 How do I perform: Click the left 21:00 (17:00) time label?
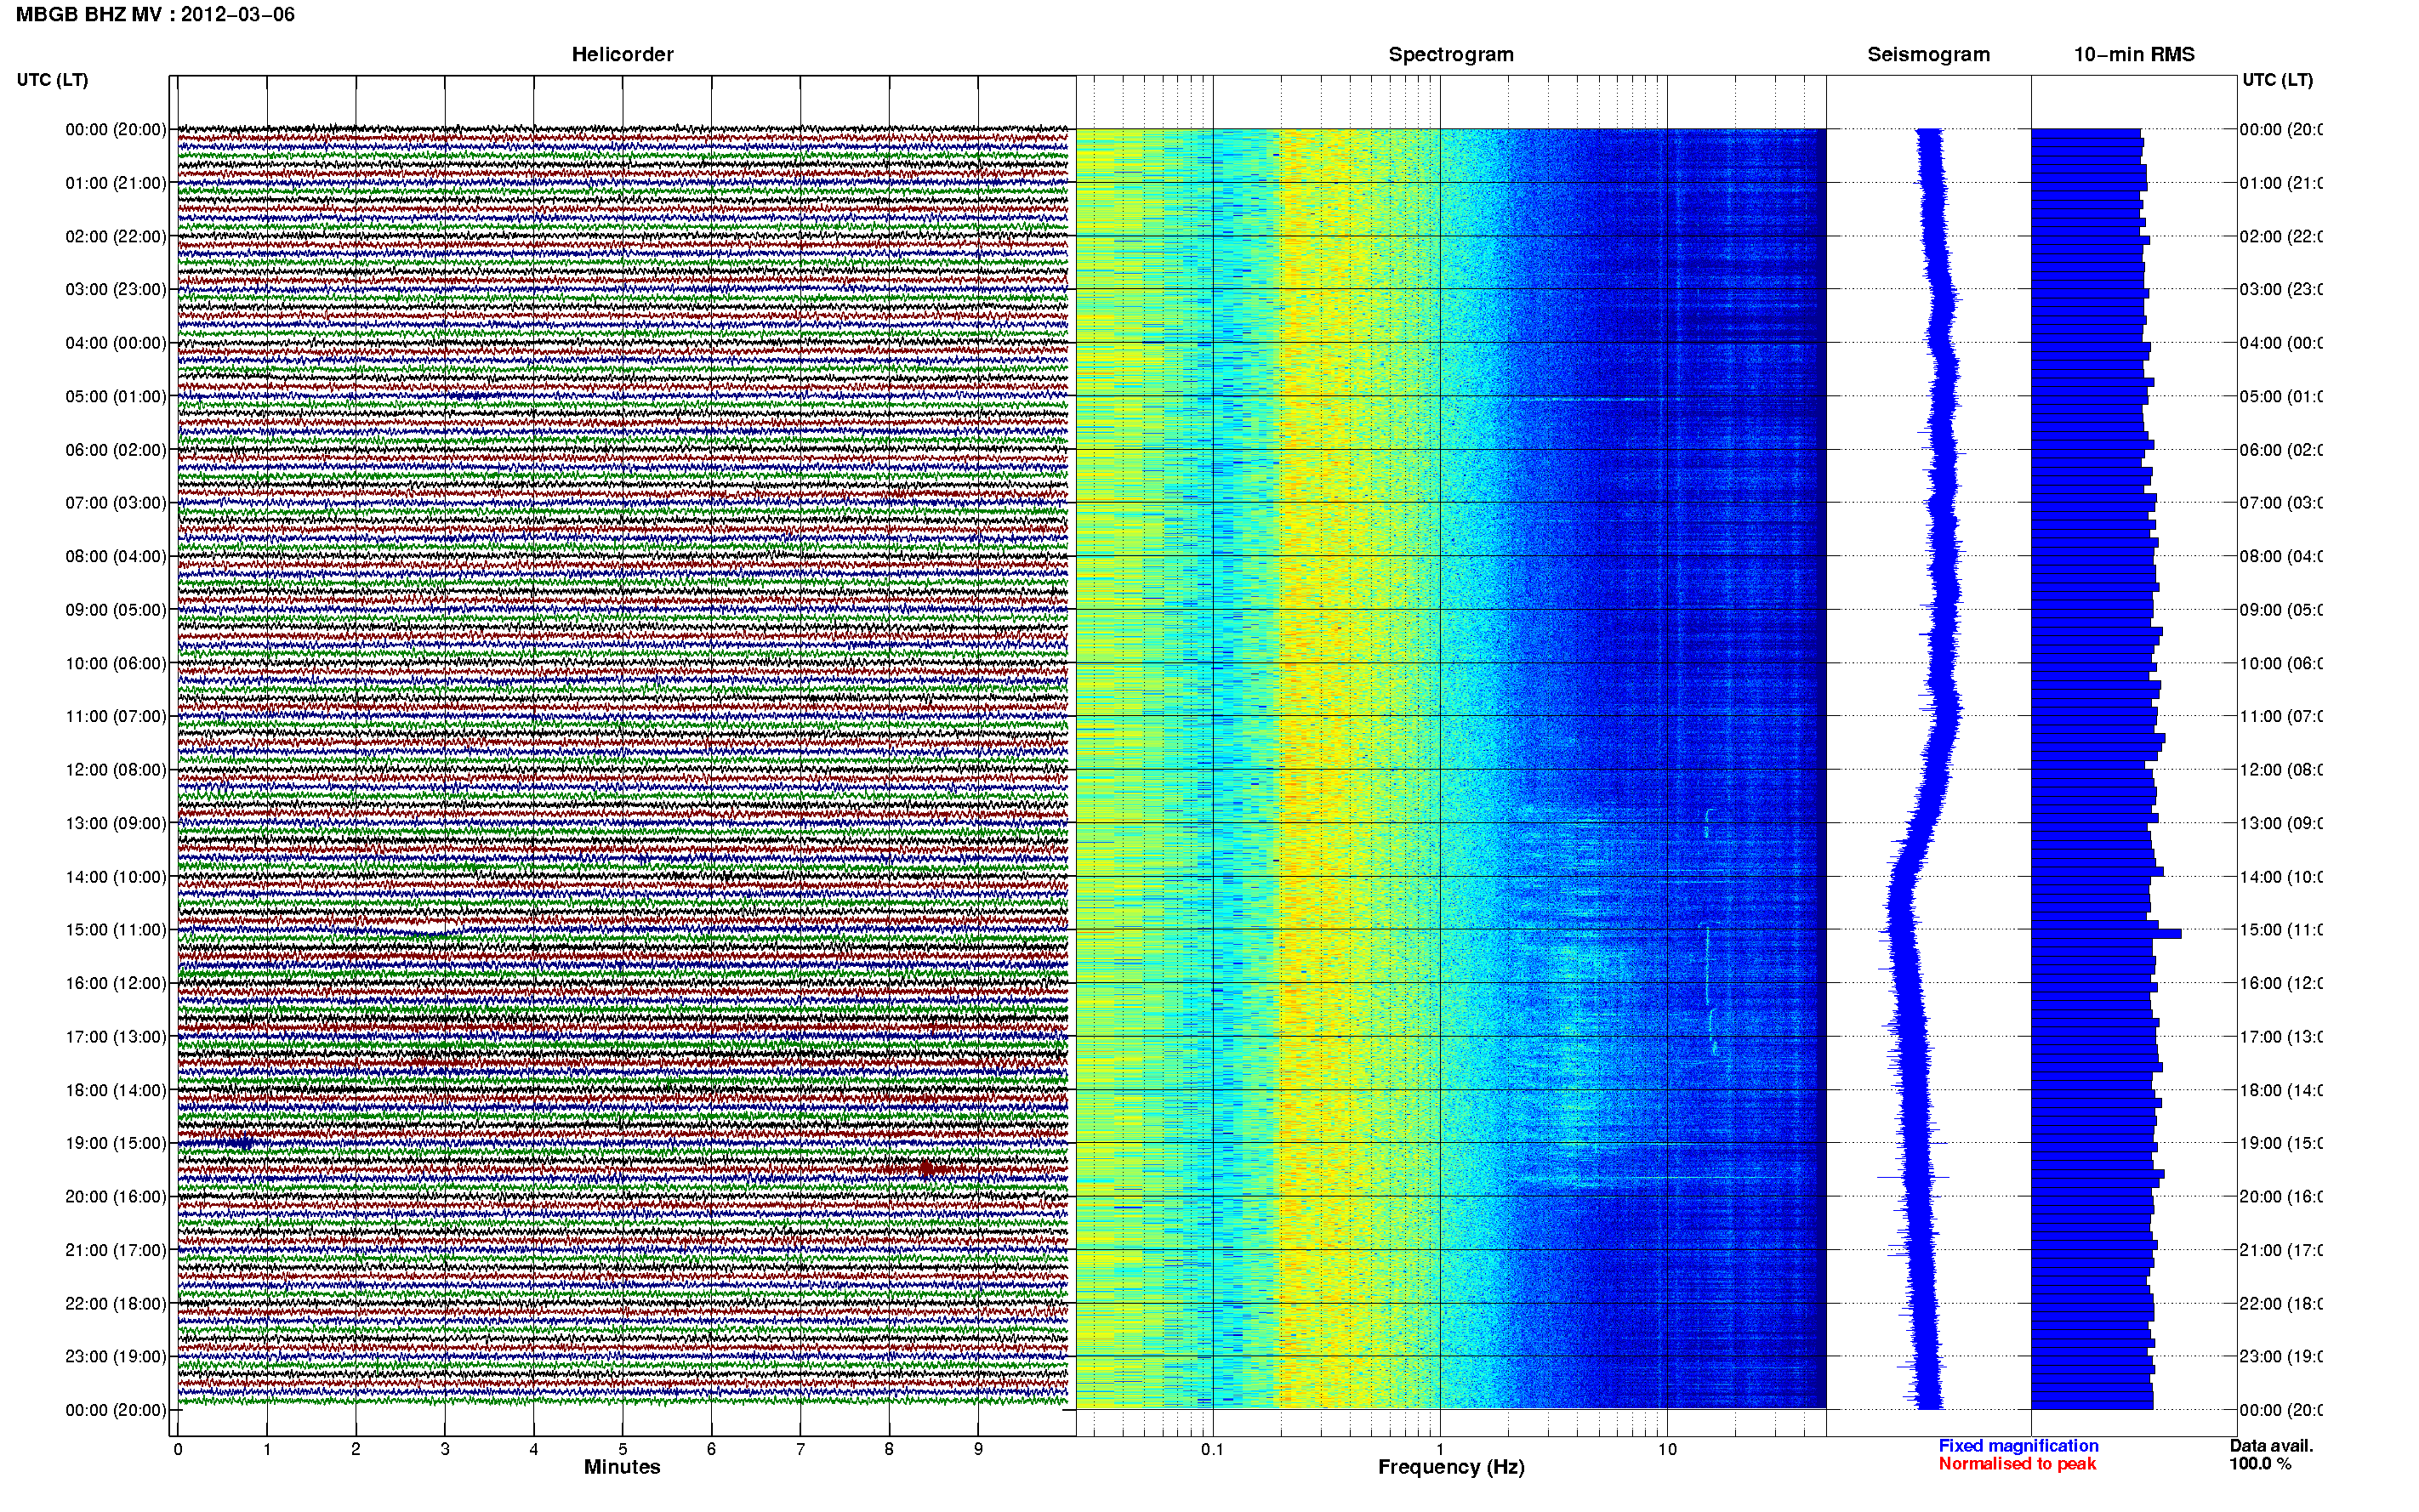click(x=116, y=1250)
